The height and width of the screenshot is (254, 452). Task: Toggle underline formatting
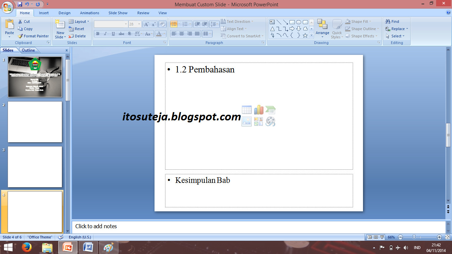(x=113, y=34)
